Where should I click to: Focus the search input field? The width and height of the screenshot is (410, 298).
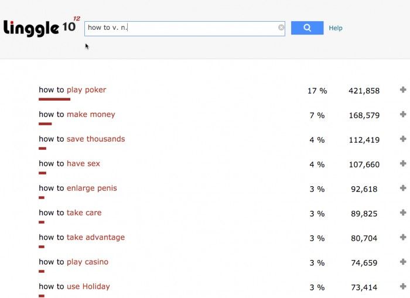pyautogui.click(x=182, y=28)
